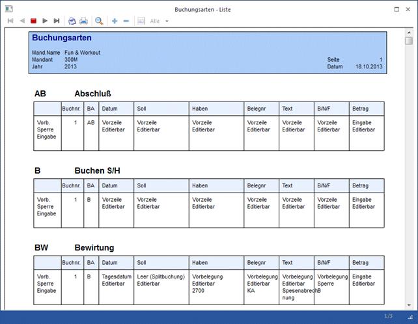This screenshot has height=324, width=418.
Task: Click the printer icon
Action: coord(83,21)
